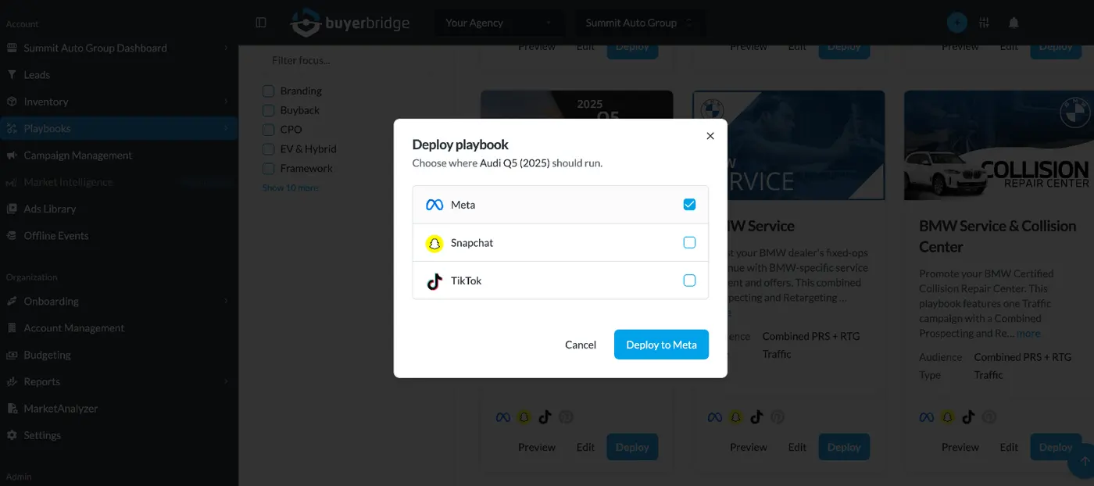1094x486 pixels.
Task: Click TikTok icon on BMW Service & Collision card
Action: click(x=968, y=417)
